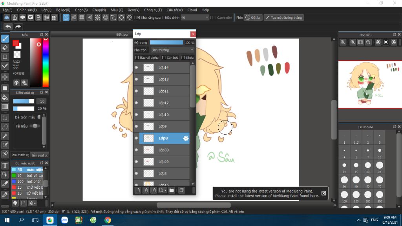The image size is (402, 226).
Task: Enable Bảo vệ alpha checkbox
Action: (137, 58)
